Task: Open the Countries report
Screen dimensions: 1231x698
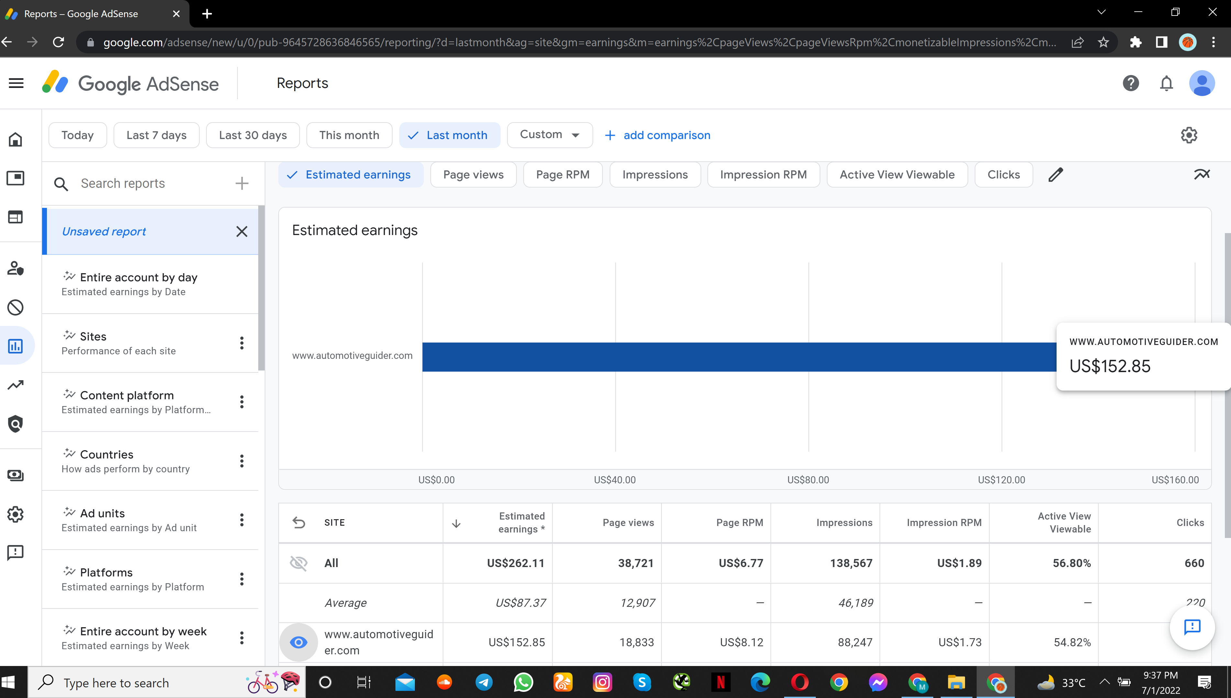Action: pyautogui.click(x=150, y=461)
